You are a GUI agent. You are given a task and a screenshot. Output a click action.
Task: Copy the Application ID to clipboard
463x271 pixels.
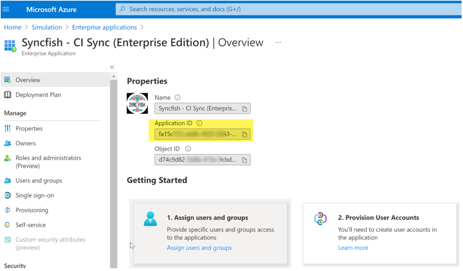tap(244, 134)
